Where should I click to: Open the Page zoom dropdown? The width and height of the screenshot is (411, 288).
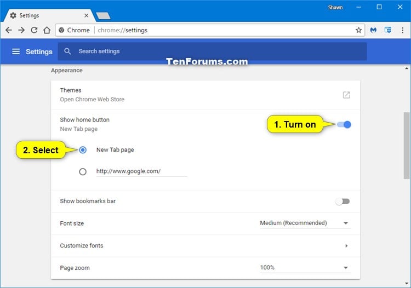[305, 268]
